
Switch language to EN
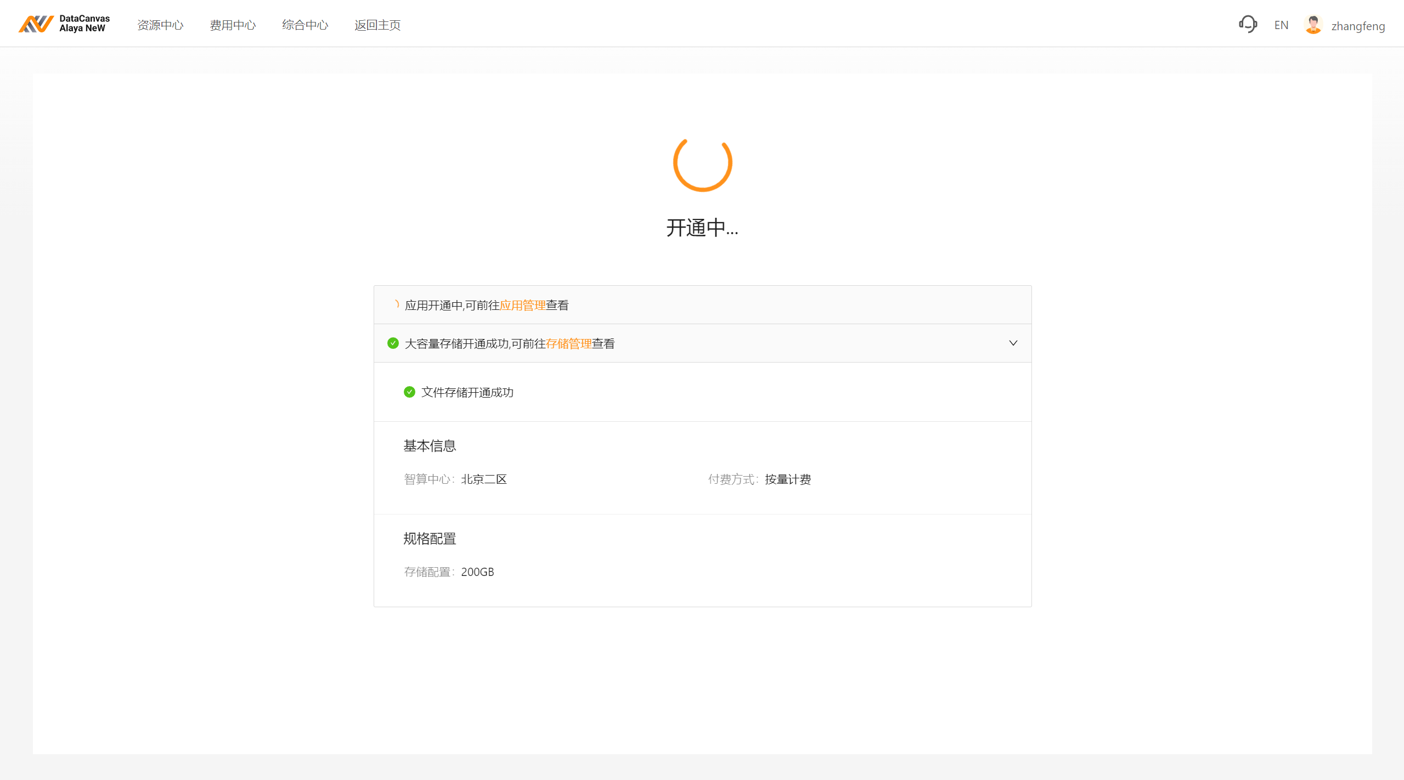pos(1281,25)
